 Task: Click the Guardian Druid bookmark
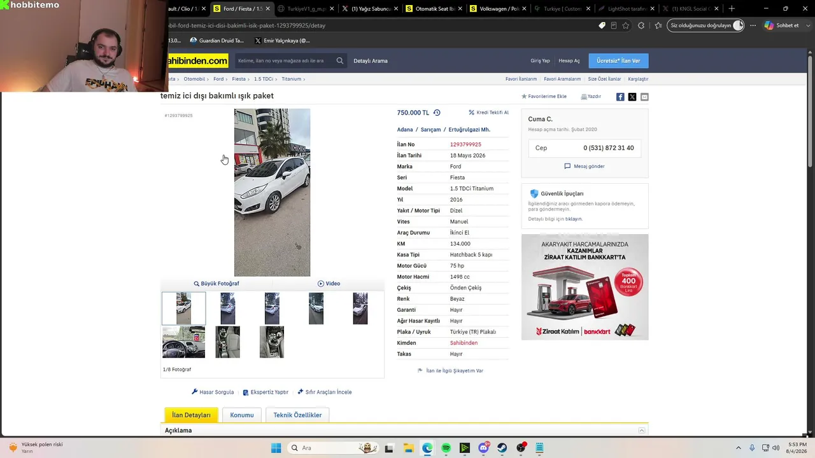217,41
